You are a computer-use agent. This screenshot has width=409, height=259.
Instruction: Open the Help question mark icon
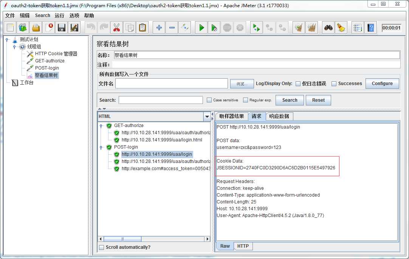coord(371,27)
